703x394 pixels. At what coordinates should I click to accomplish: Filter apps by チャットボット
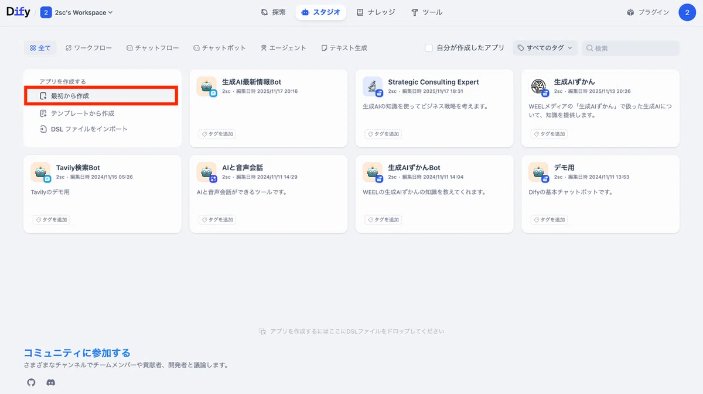(x=220, y=48)
